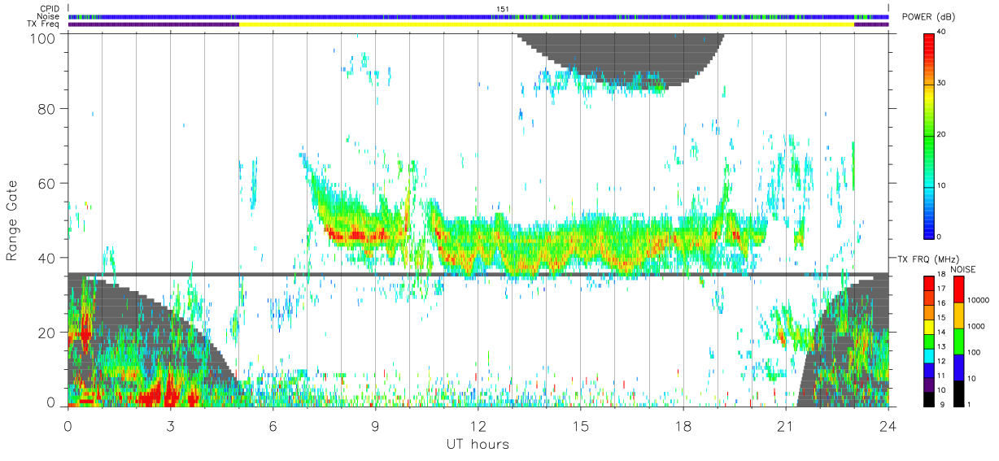Click the x-axis tick label 6
Viewport: 999px width, 461px height.
click(x=273, y=425)
